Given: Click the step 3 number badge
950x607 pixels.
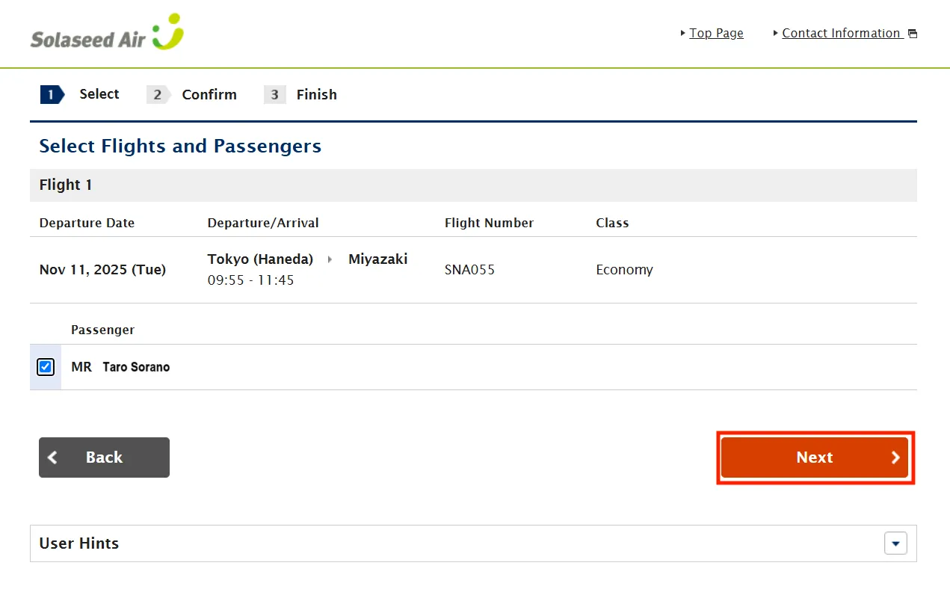Looking at the screenshot, I should (x=275, y=95).
